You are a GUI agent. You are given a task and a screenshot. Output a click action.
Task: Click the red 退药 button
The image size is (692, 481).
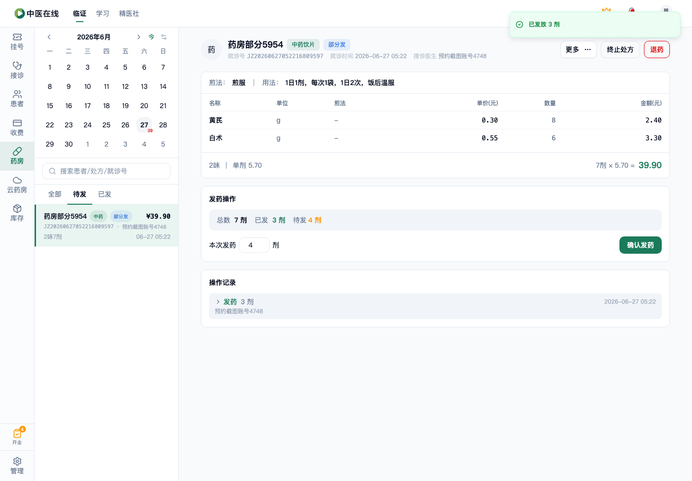[657, 49]
